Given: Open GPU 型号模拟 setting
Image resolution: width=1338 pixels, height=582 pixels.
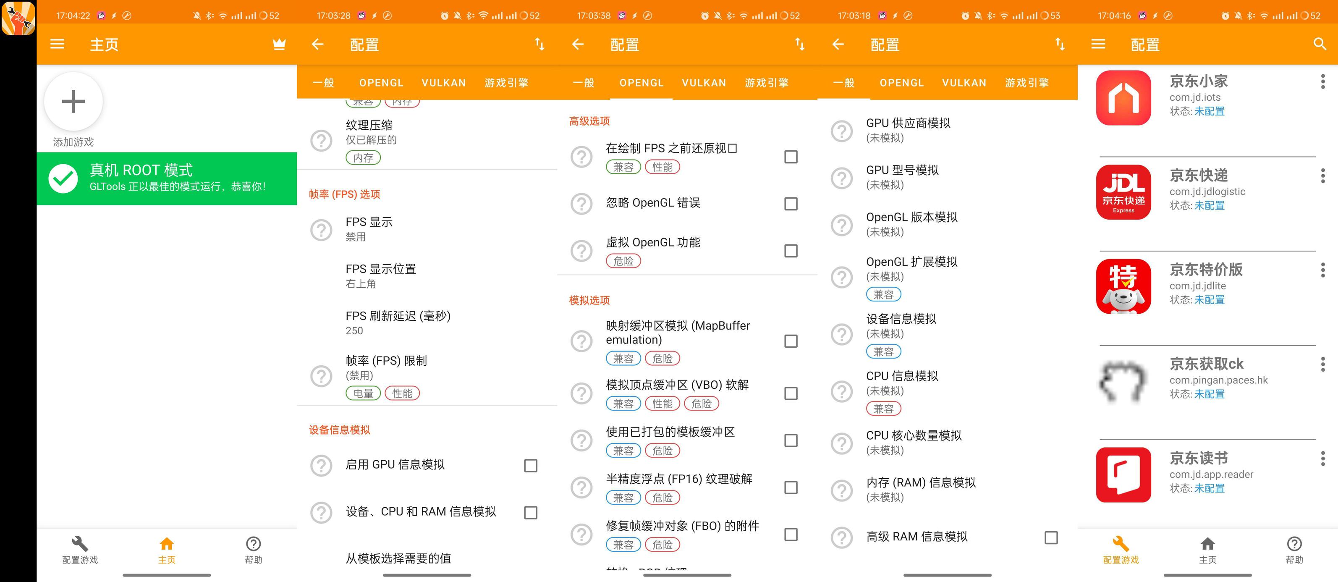Looking at the screenshot, I should 948,177.
